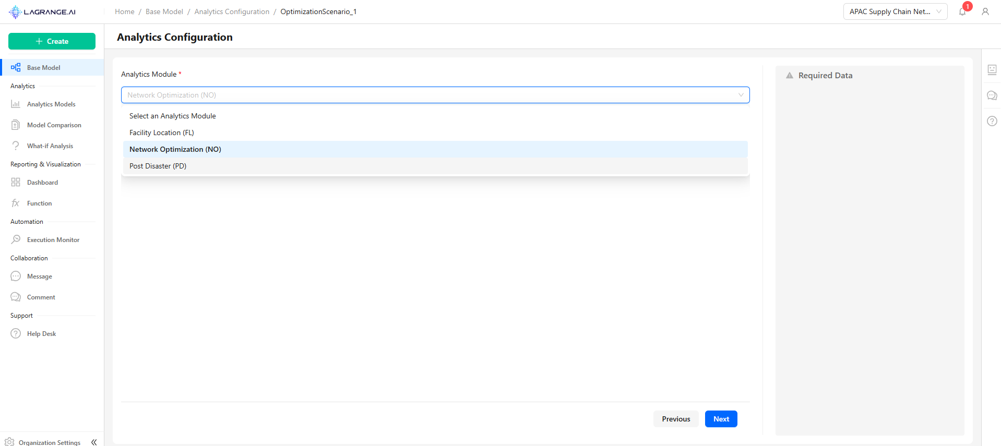Open the help question-mark icon on right sidebar

click(x=992, y=121)
